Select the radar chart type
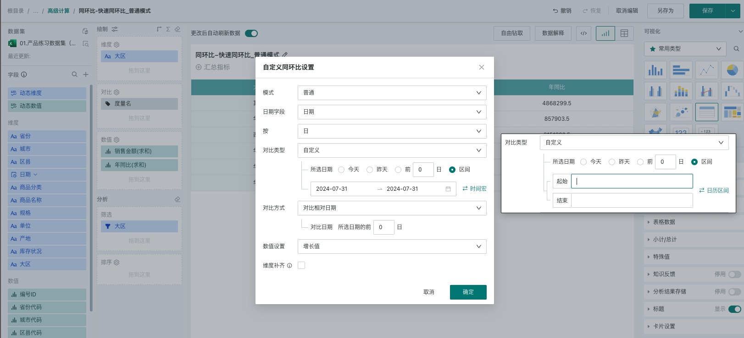Viewport: 744px width, 338px height. (655, 112)
